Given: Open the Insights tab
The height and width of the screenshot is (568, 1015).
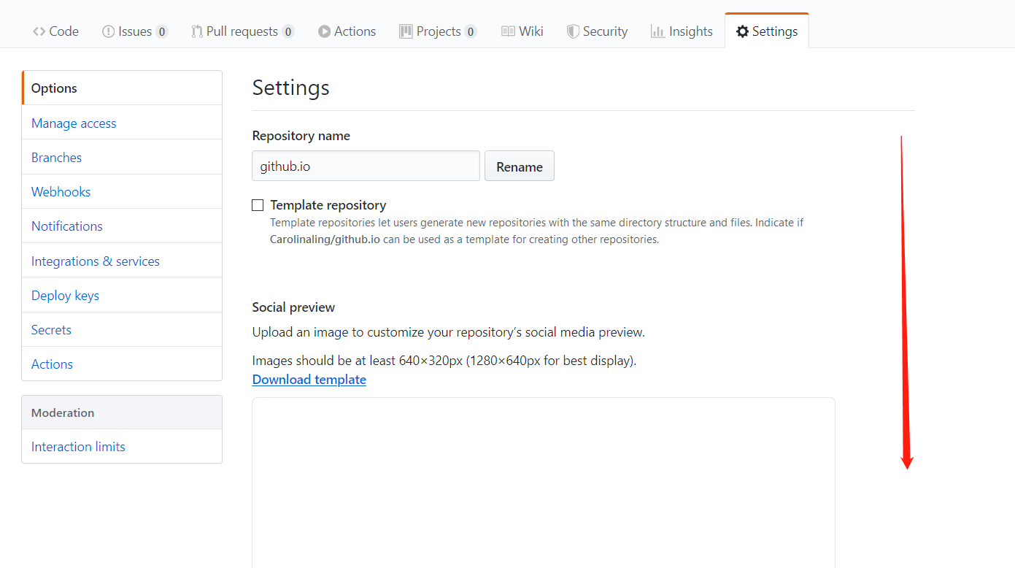Looking at the screenshot, I should [682, 31].
